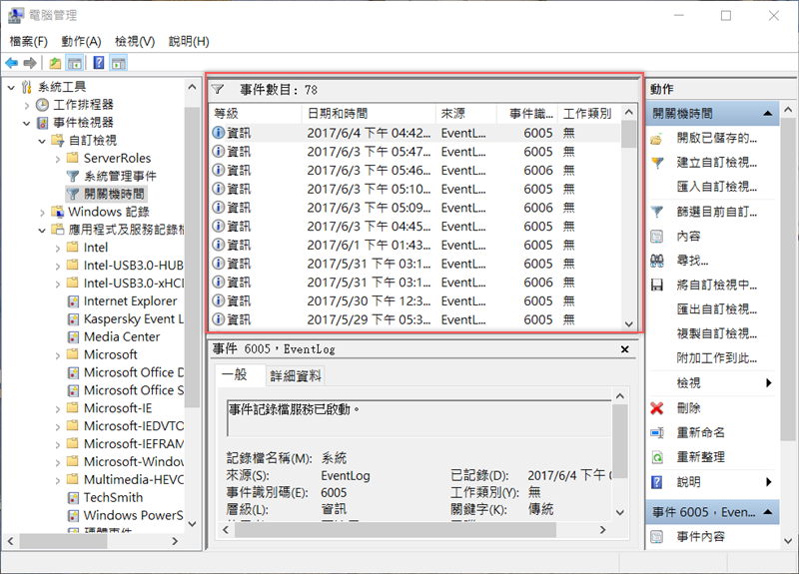Click the 建立自訂檢視 funnel icon
Viewport: 799px width, 574px height.
[657, 163]
